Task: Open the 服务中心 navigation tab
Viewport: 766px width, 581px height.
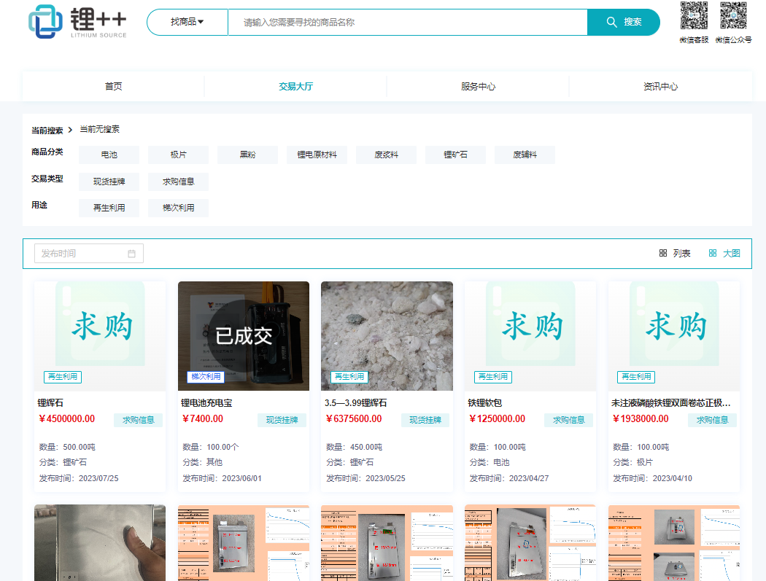Action: click(478, 87)
